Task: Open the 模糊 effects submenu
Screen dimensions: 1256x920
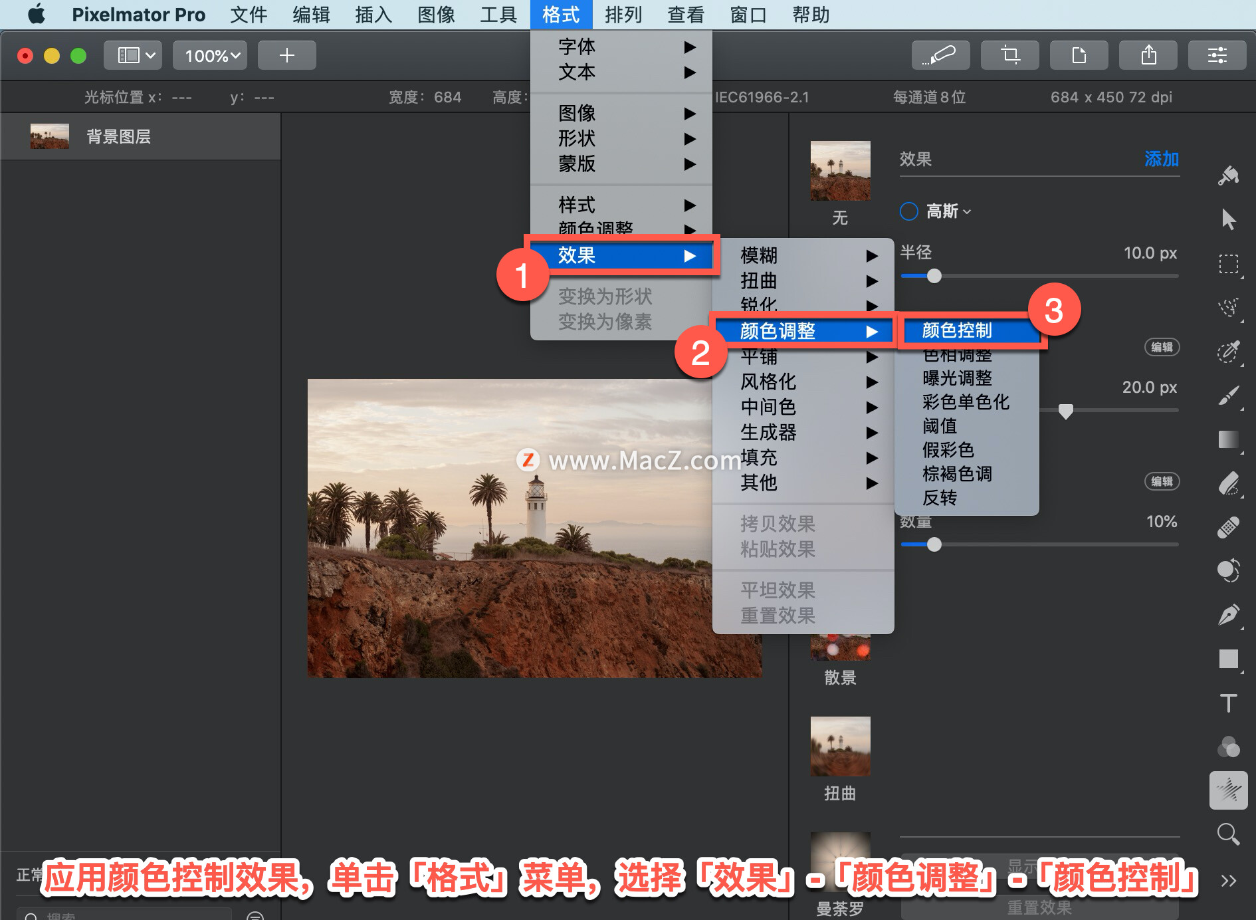Action: 803,255
